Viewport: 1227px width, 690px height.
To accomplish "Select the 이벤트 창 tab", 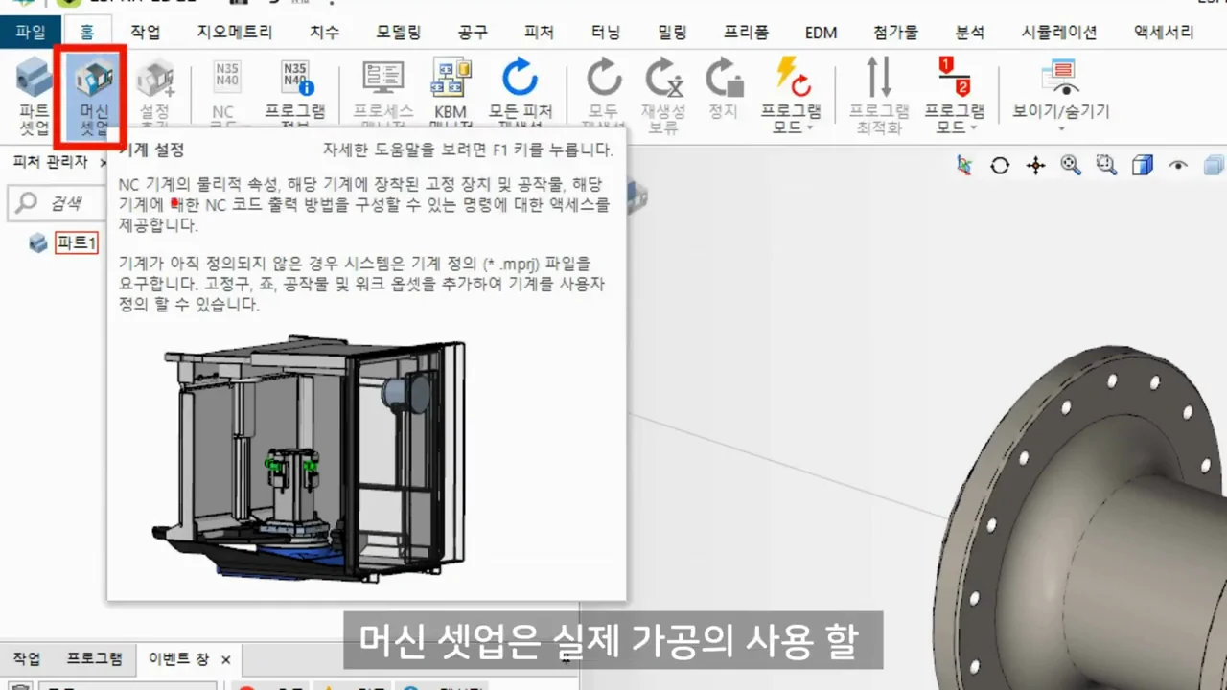I will (x=177, y=659).
